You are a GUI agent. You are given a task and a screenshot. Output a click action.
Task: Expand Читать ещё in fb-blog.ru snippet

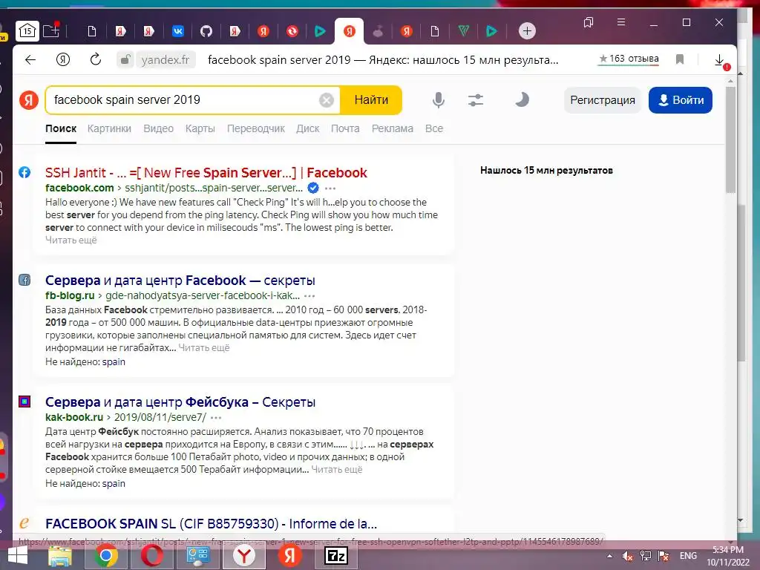click(x=203, y=347)
